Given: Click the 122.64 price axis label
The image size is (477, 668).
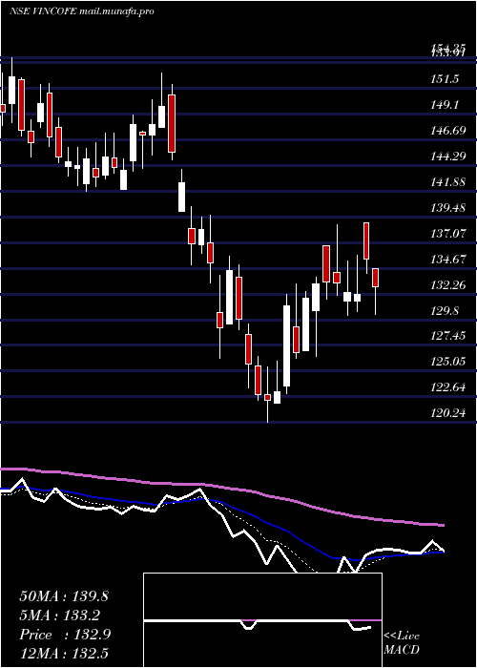Looking at the screenshot, I should click(447, 387).
